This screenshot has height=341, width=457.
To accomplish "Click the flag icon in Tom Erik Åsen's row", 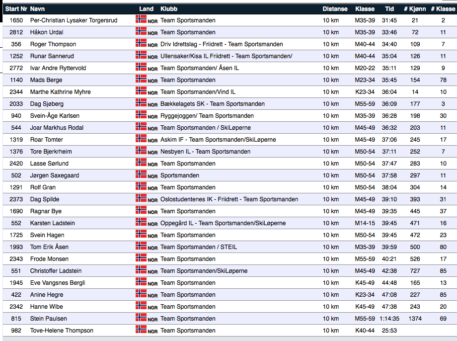I will [141, 246].
